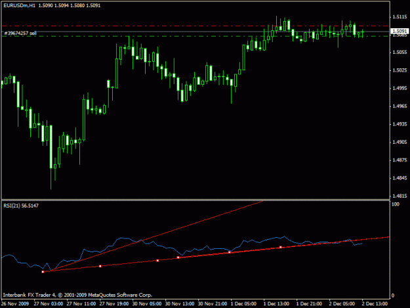Select the #39674257 sell order label

click(20, 33)
